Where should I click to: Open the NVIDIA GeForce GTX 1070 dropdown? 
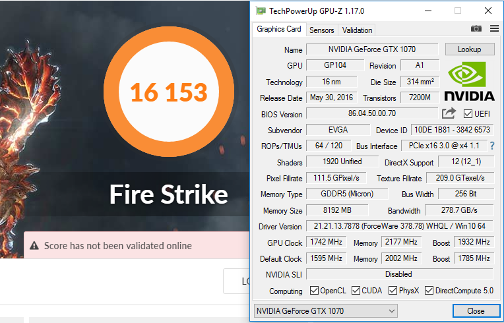coord(326,310)
